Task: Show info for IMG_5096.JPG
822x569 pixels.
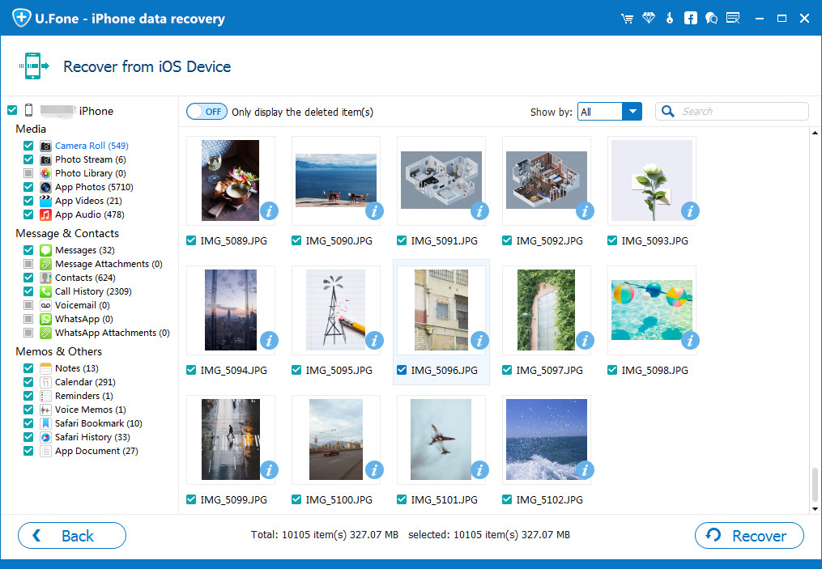Action: pos(479,341)
